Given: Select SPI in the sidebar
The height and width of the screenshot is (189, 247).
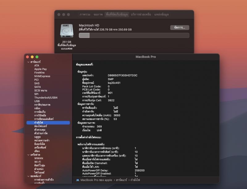Looking at the screenshot, I should tap(36, 94).
